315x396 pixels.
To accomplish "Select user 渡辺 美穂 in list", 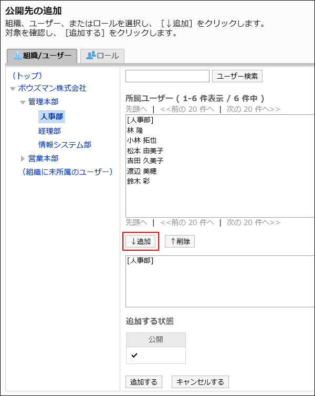I will pos(142,171).
